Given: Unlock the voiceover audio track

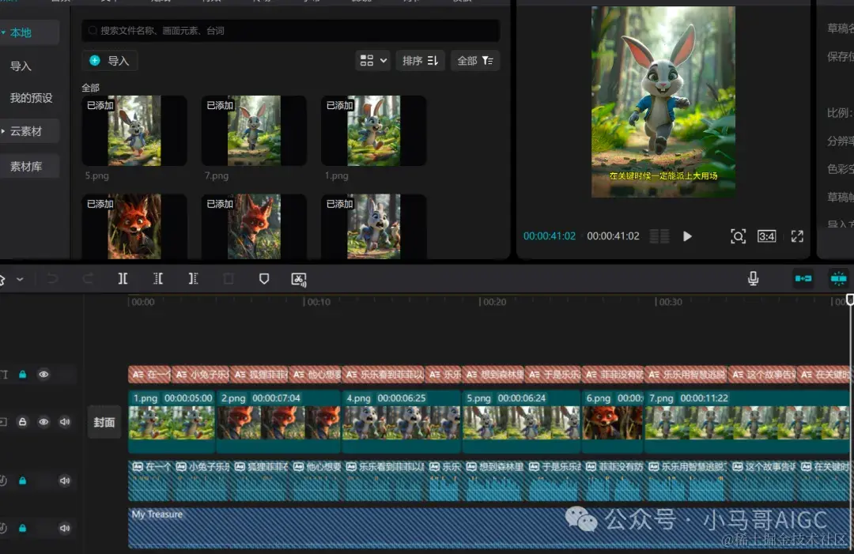Looking at the screenshot, I should tap(22, 481).
